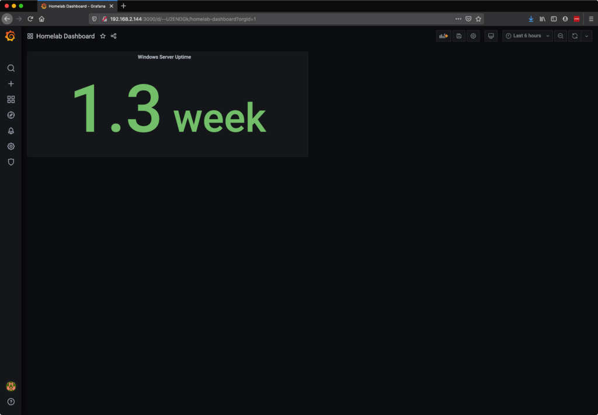
Task: Open the Explore compass icon
Action: pyautogui.click(x=11, y=115)
